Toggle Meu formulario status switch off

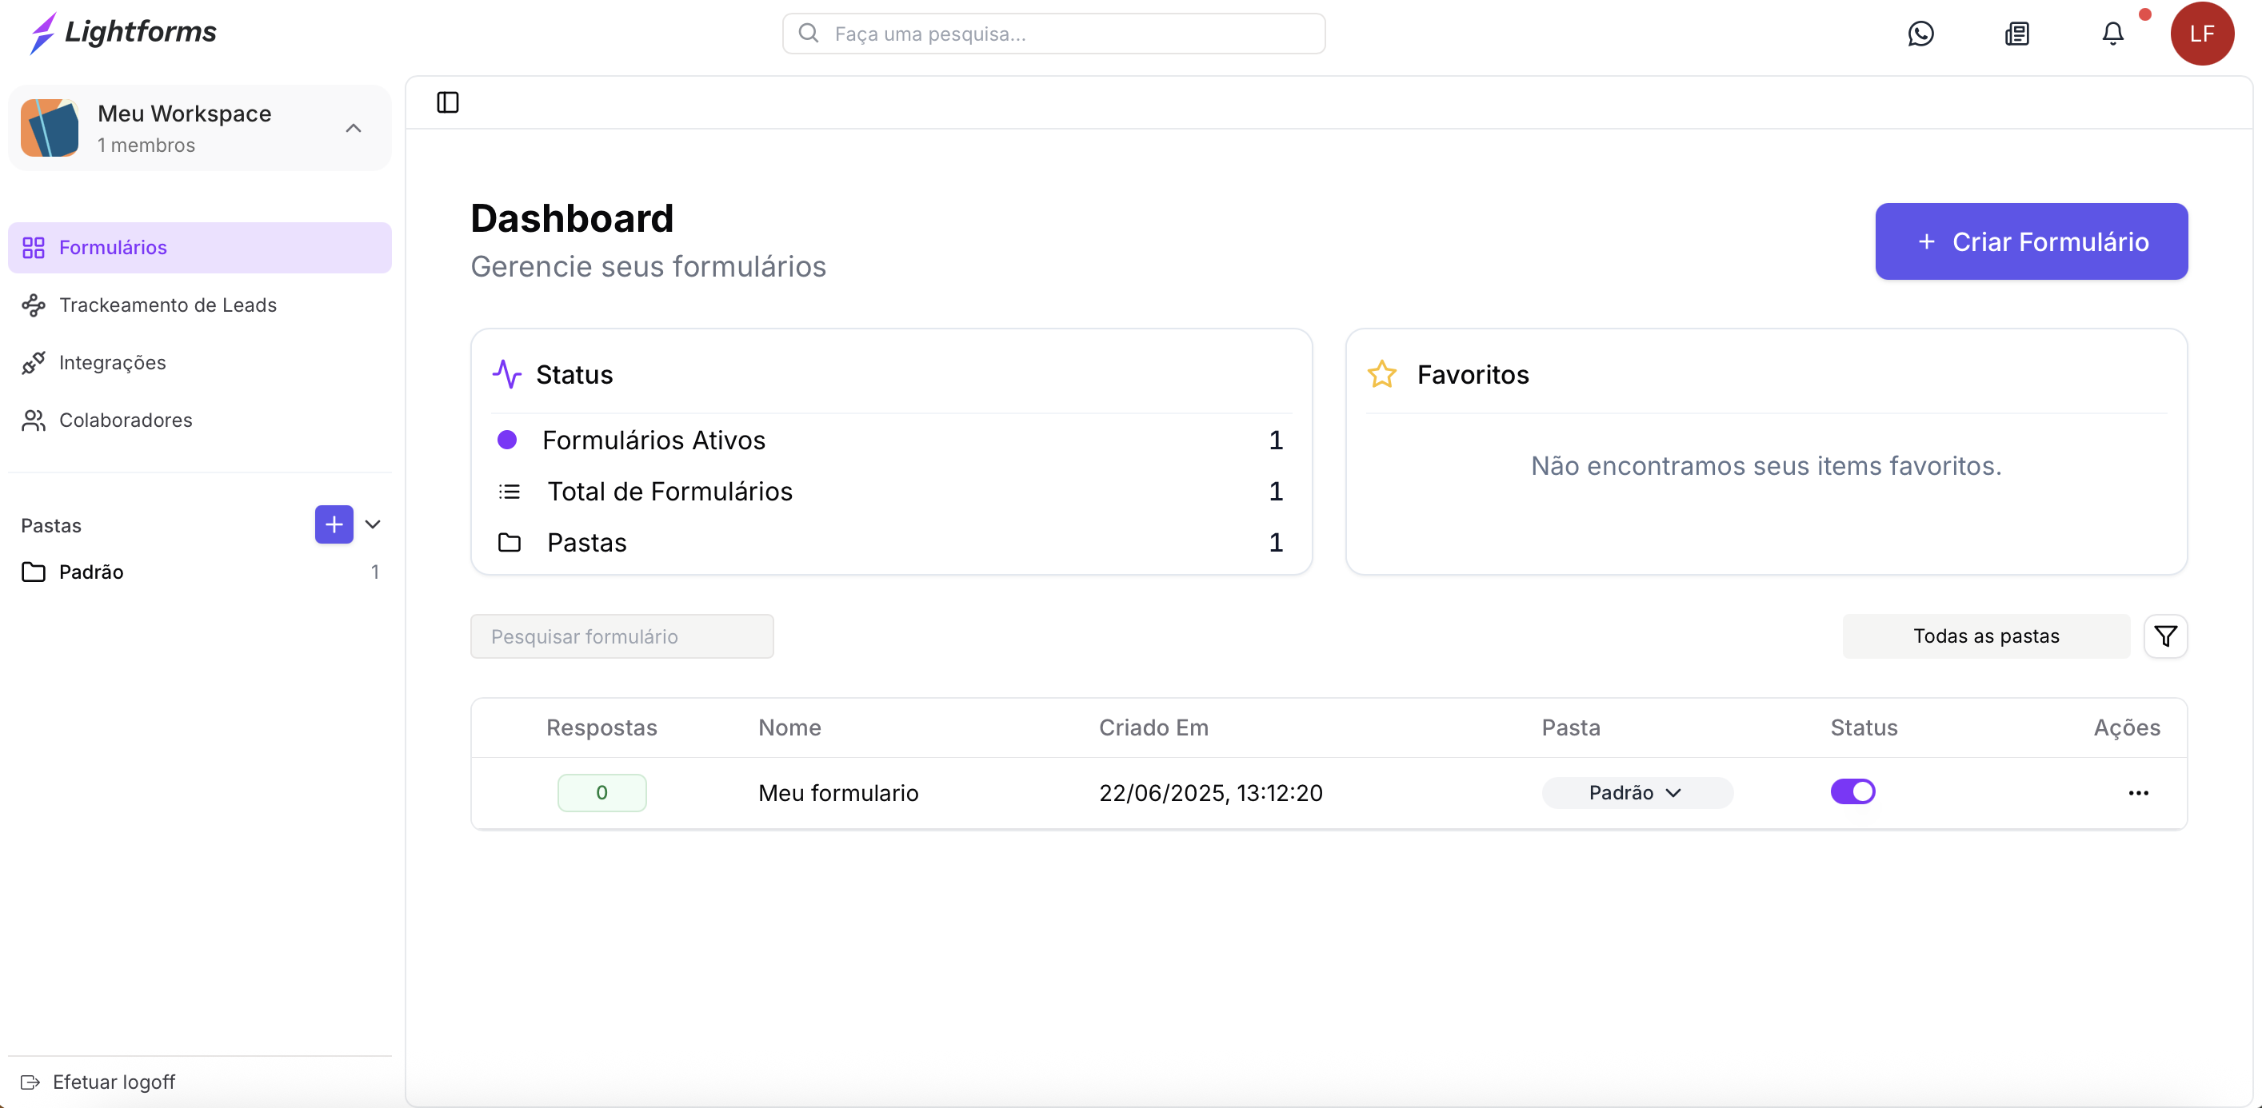click(x=1852, y=792)
